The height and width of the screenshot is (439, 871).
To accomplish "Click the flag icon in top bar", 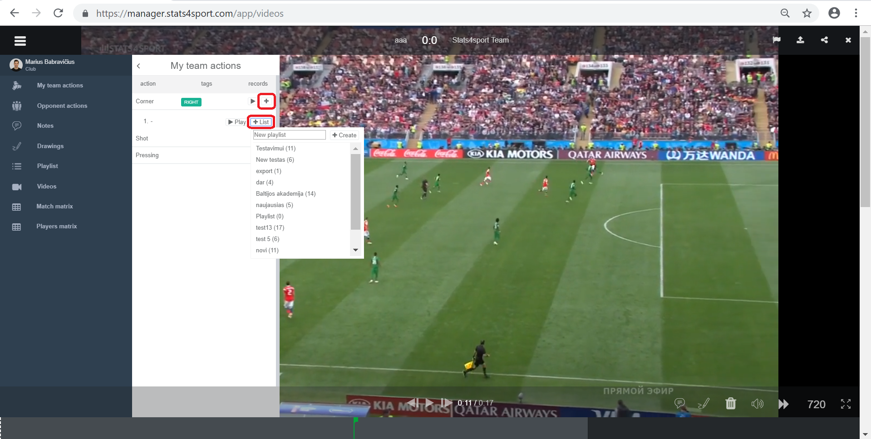I will pyautogui.click(x=777, y=40).
